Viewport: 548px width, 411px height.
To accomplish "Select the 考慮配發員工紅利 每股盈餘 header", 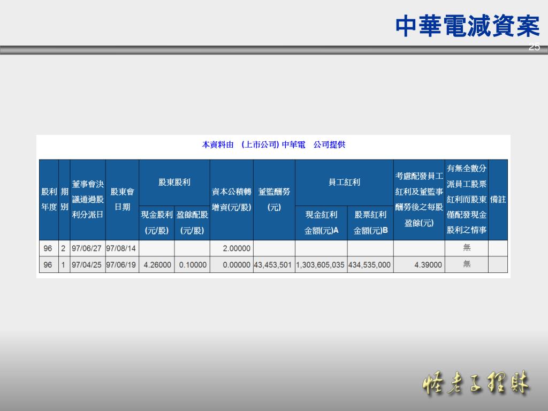I will pyautogui.click(x=419, y=200).
